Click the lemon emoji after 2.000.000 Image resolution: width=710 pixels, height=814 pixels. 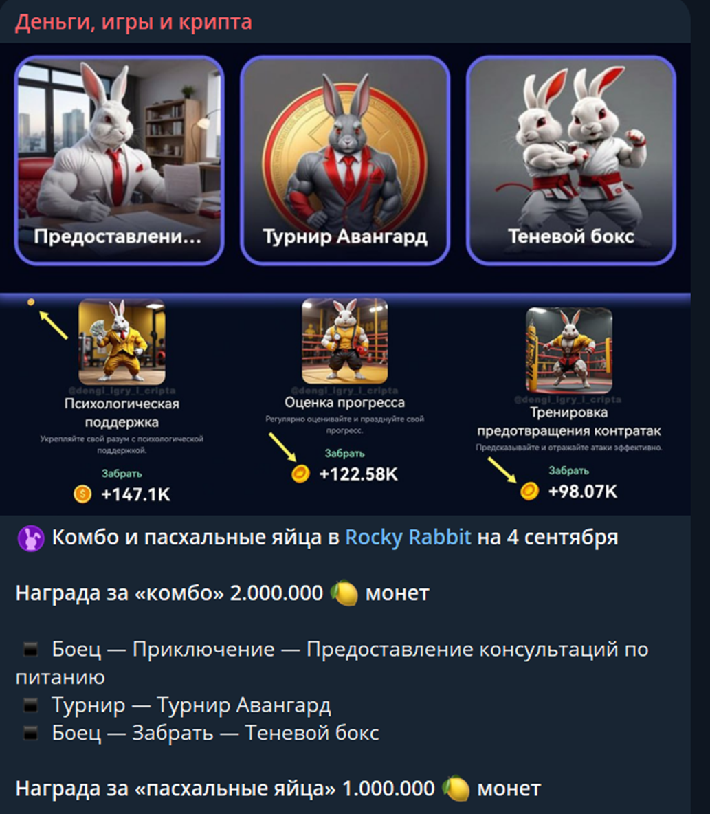point(344,593)
